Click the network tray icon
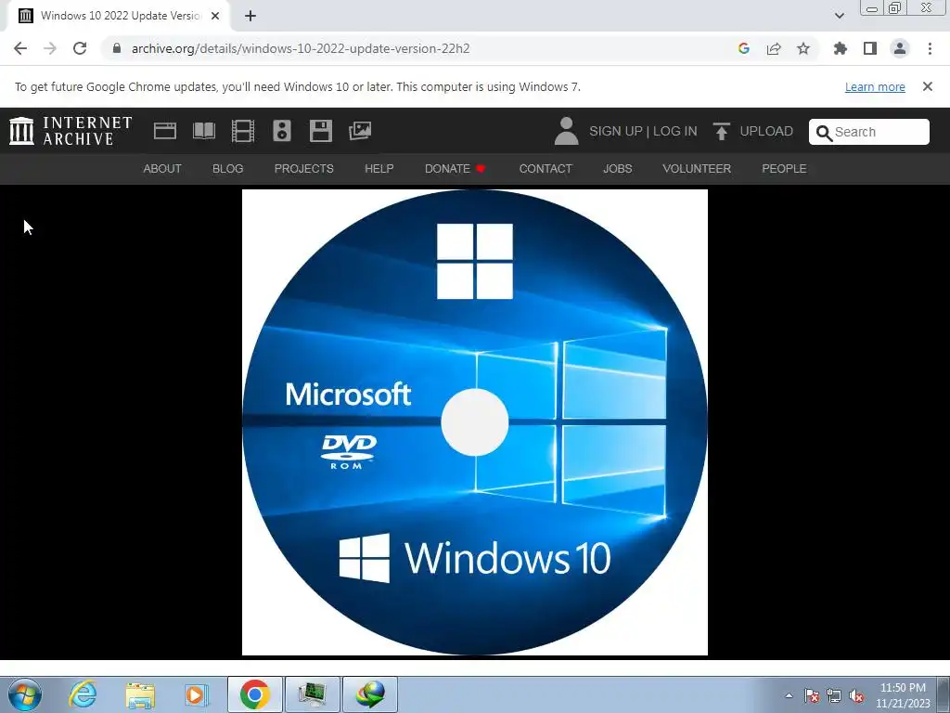Screen dimensions: 950x713 point(834,696)
